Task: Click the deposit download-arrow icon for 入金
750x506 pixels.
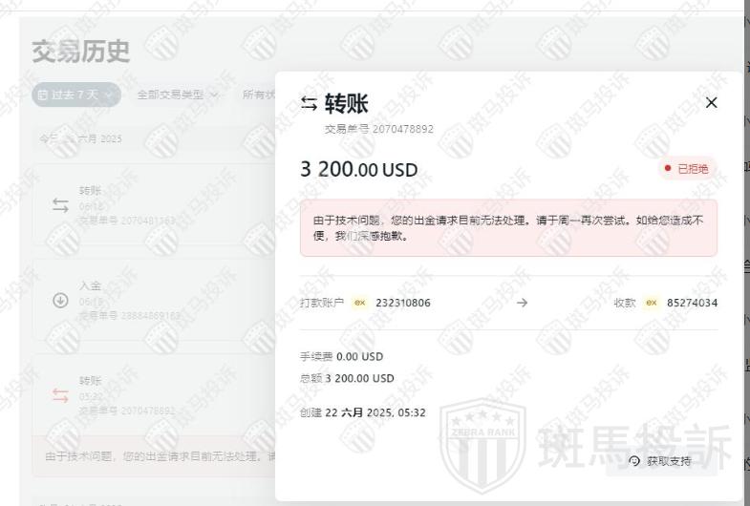Action: 60,301
